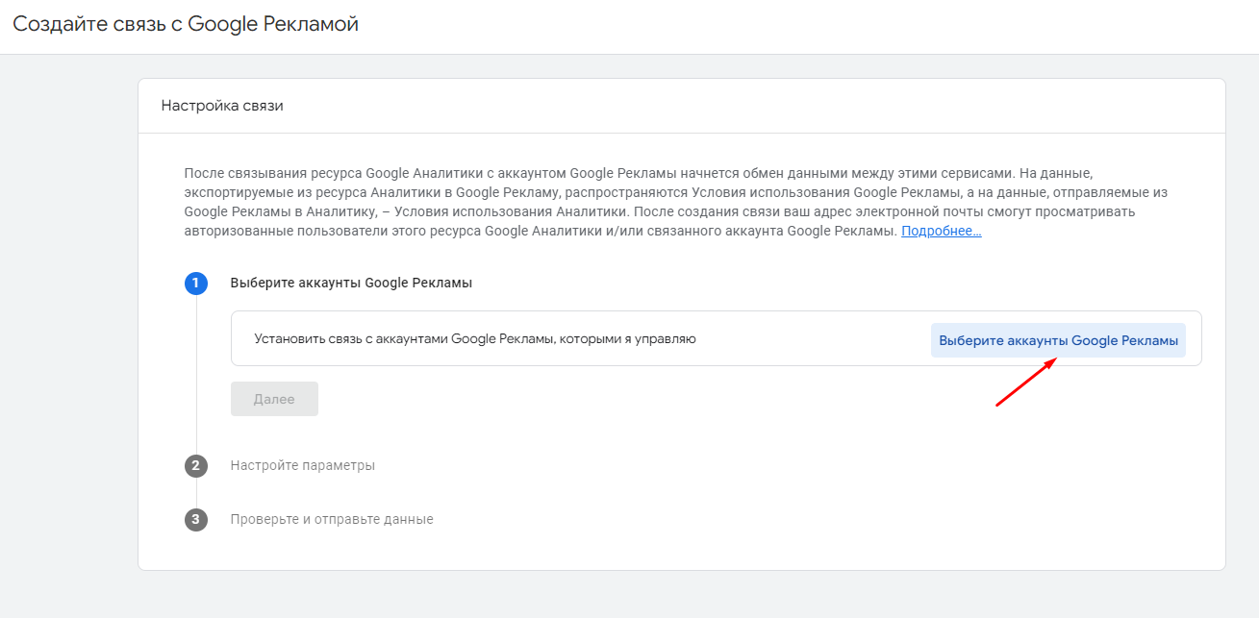Click the grey step 3 number circle
This screenshot has height=618, width=1259.
196,520
